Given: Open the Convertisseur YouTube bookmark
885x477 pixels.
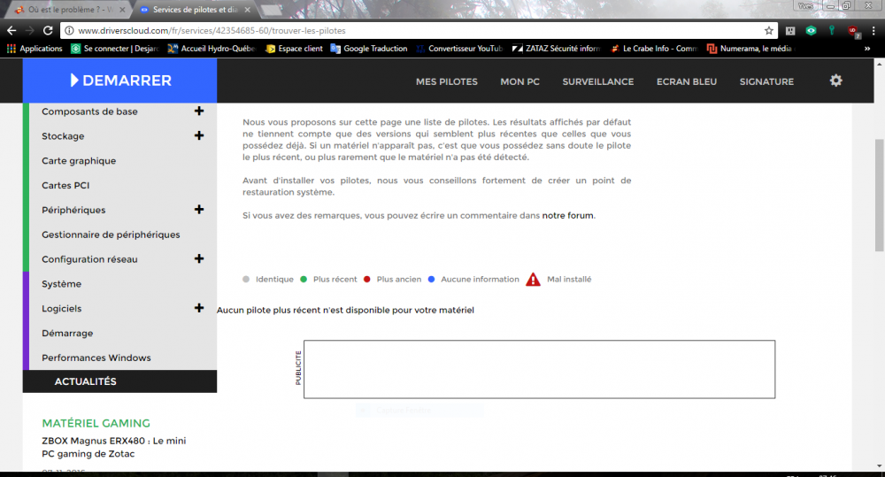Looking at the screenshot, I should tap(458, 49).
